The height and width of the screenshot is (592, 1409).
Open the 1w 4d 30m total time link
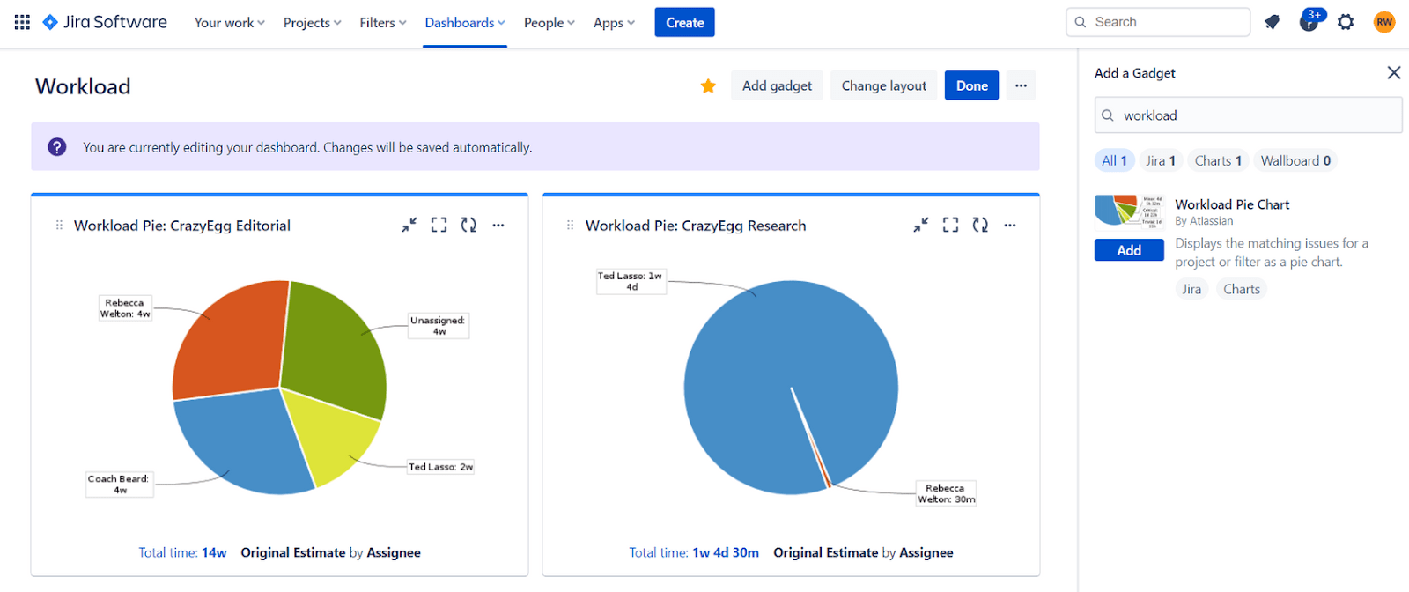point(726,552)
